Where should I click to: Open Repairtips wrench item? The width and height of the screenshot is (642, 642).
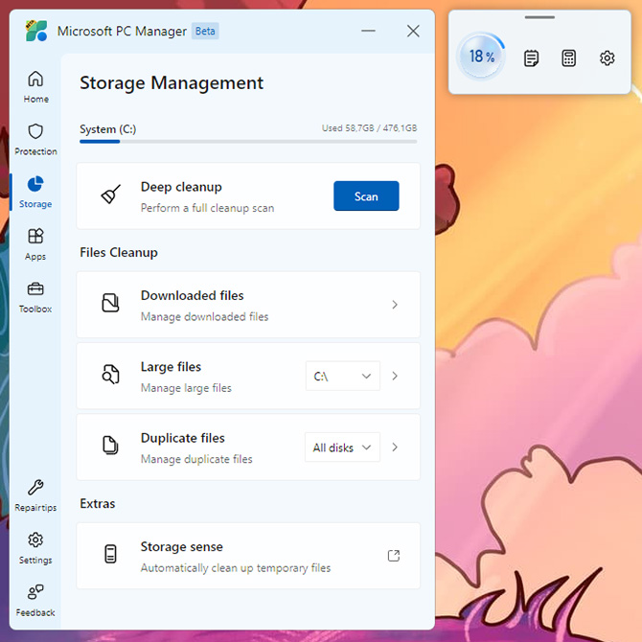[35, 495]
